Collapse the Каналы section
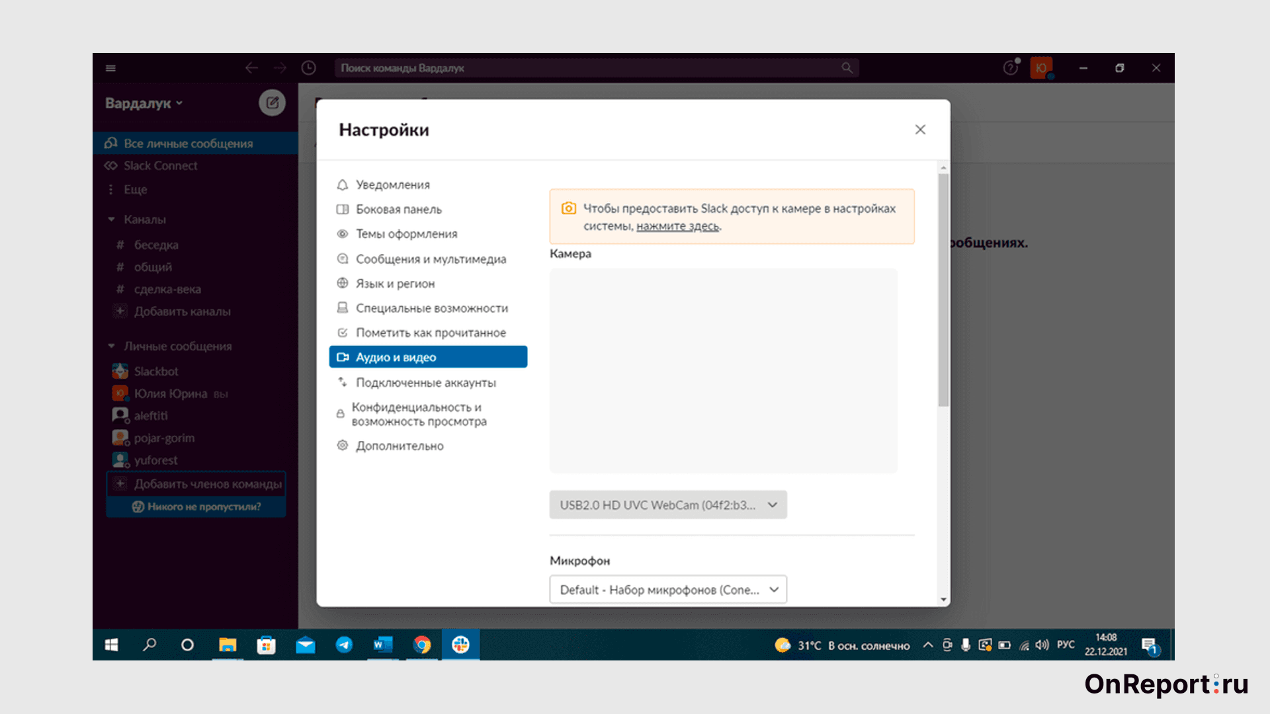Screen dimensions: 1270x714 [111, 219]
